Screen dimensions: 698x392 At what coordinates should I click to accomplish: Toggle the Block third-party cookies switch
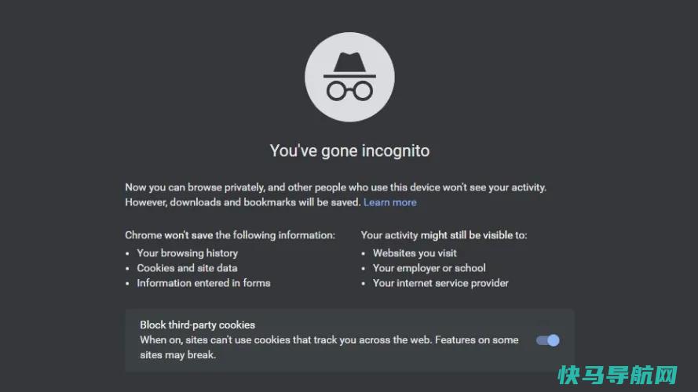547,340
